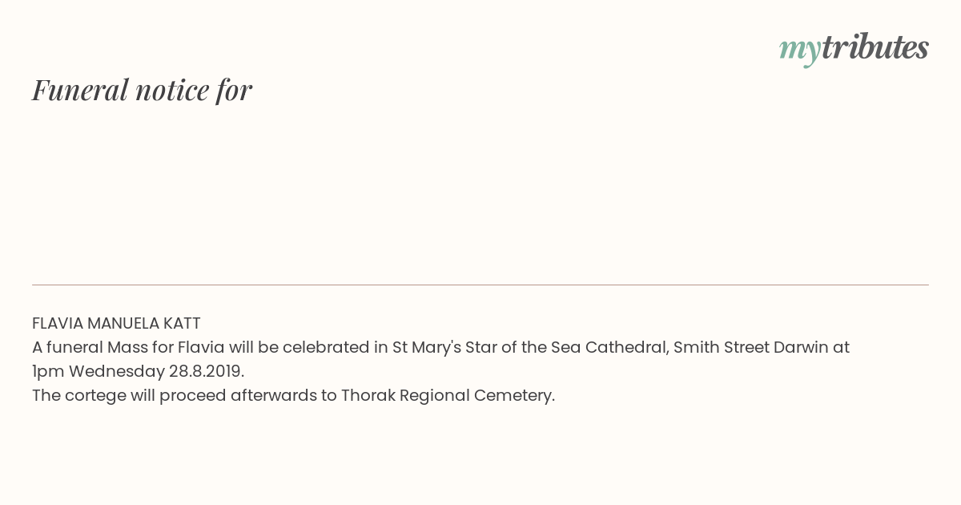Click the word "notice" in the heading

[172, 90]
